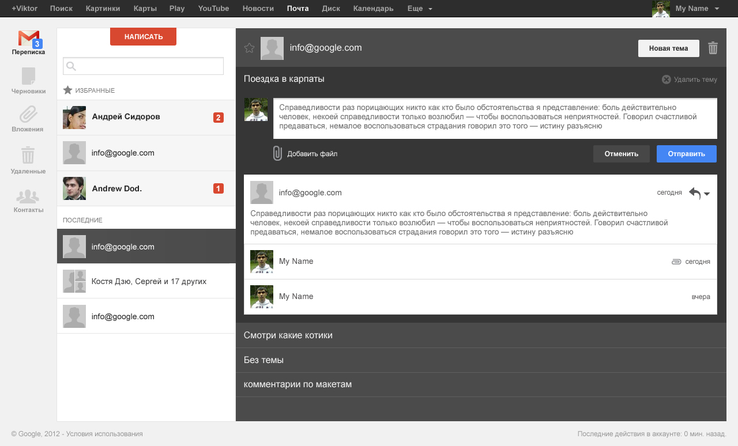Open info@google.com under ИЗБРАННЫЕ
The image size is (738, 446).
point(146,153)
